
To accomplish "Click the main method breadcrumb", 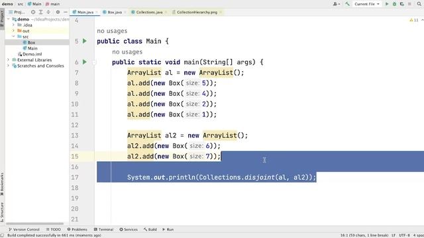I will tap(53, 4).
